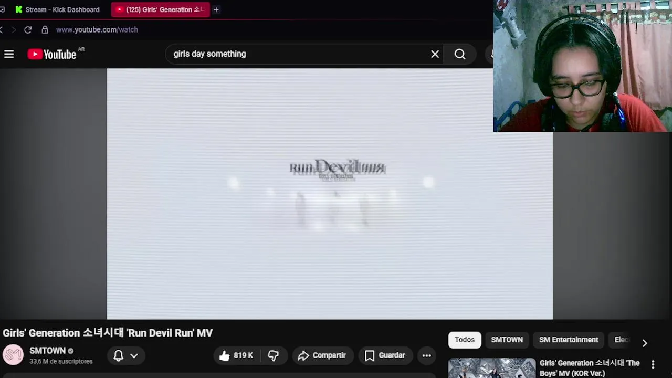This screenshot has height=378, width=672.
Task: Run search with the magnifier button
Action: pyautogui.click(x=460, y=54)
